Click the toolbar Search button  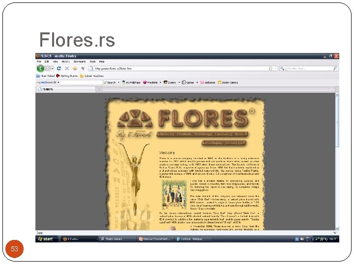pyautogui.click(x=110, y=82)
